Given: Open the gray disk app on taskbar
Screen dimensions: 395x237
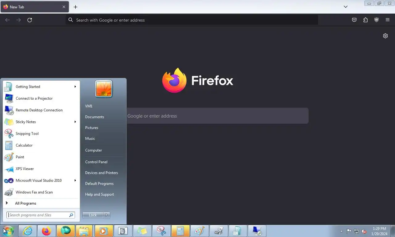Looking at the screenshot, I should (x=123, y=231).
